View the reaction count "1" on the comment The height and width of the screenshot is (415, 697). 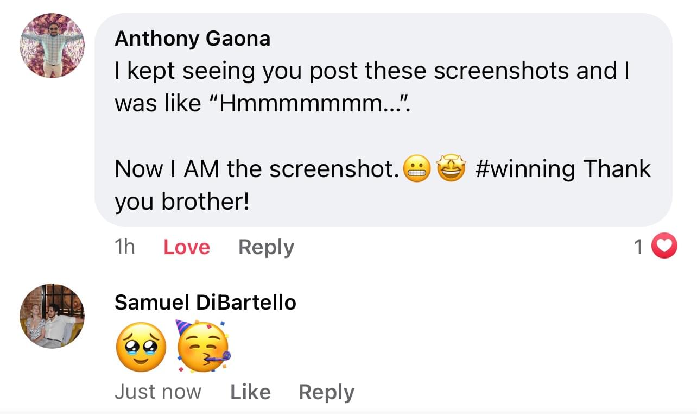tap(639, 248)
